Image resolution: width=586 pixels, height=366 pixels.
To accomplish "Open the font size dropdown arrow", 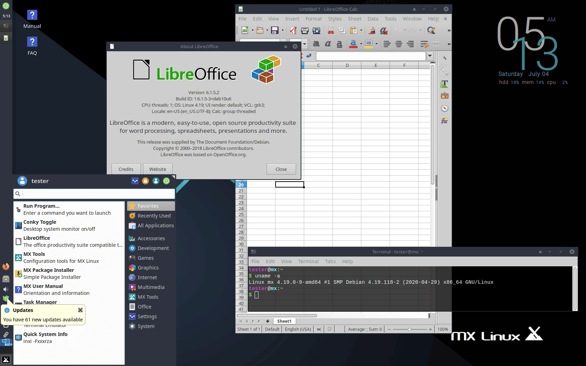I will click(305, 44).
